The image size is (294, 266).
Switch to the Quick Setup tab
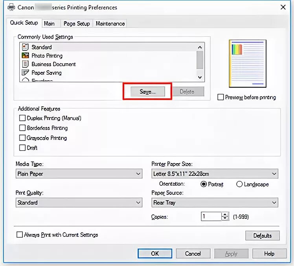[24, 23]
